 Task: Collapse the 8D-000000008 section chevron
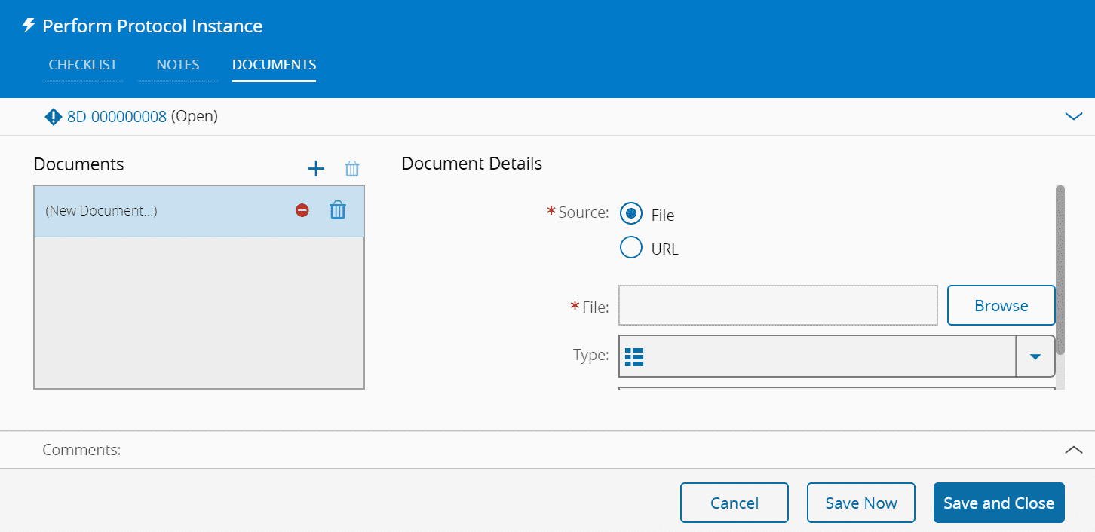pos(1072,117)
